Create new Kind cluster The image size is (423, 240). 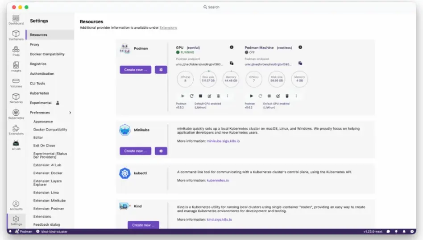tap(143, 225)
